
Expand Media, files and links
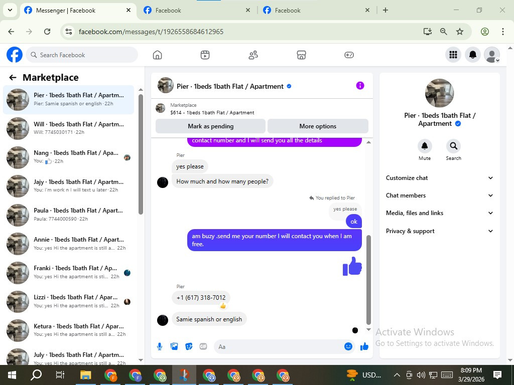[x=439, y=213]
